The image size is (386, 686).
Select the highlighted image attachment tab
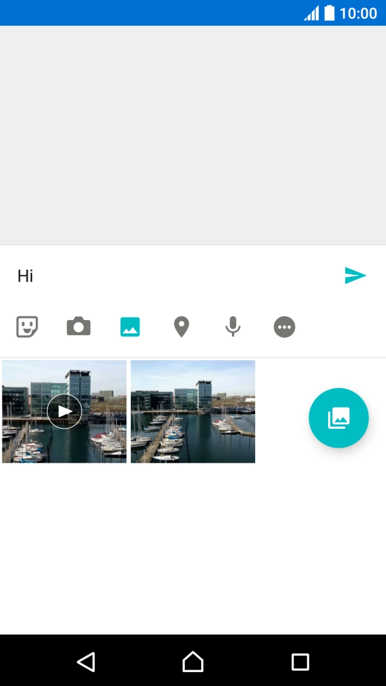tap(130, 327)
